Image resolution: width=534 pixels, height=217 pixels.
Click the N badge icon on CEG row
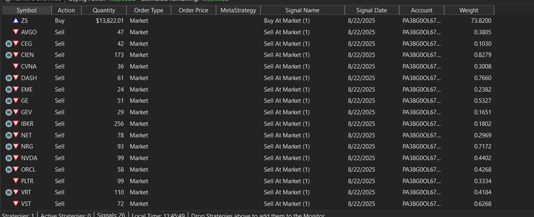tap(8, 43)
